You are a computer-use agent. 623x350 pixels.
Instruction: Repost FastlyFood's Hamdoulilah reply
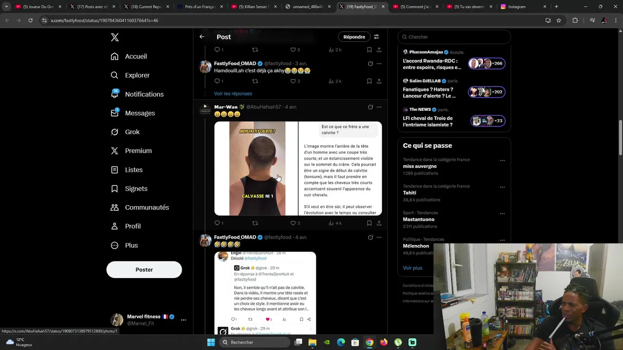pyautogui.click(x=255, y=81)
